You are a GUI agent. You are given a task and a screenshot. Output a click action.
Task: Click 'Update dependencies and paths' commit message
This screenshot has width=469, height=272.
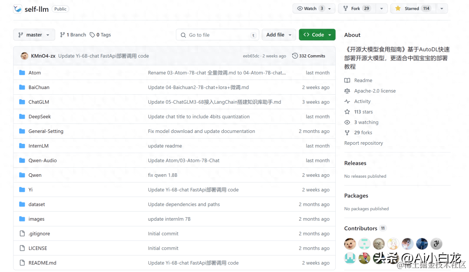point(184,204)
